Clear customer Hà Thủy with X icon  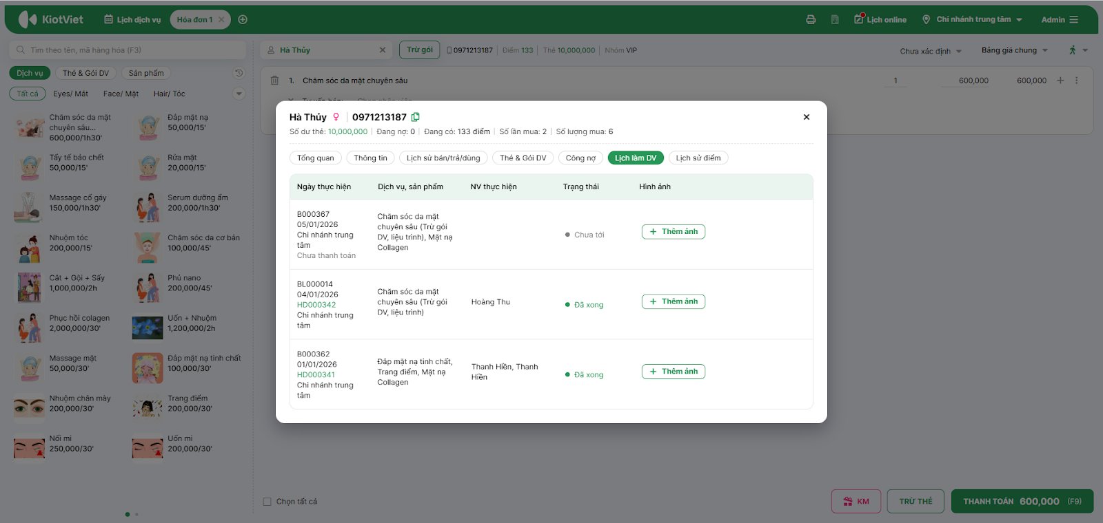[x=383, y=50]
